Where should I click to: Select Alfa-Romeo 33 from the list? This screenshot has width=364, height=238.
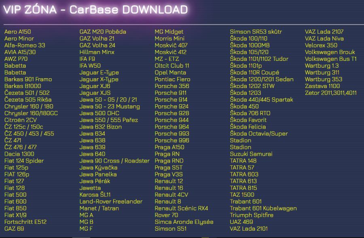point(25,45)
